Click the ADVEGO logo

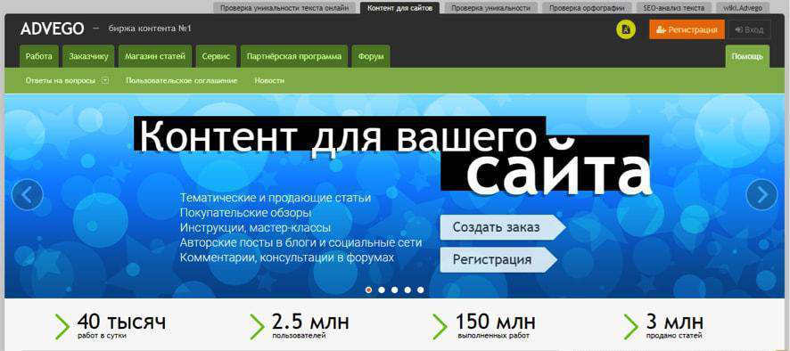coord(53,29)
